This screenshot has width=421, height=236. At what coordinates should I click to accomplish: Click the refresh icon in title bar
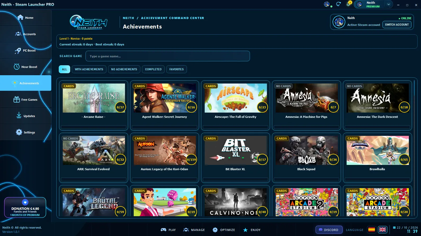pos(338,4)
